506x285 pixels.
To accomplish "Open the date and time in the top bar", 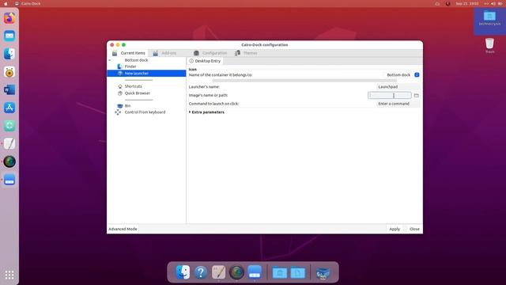I will [x=467, y=3].
